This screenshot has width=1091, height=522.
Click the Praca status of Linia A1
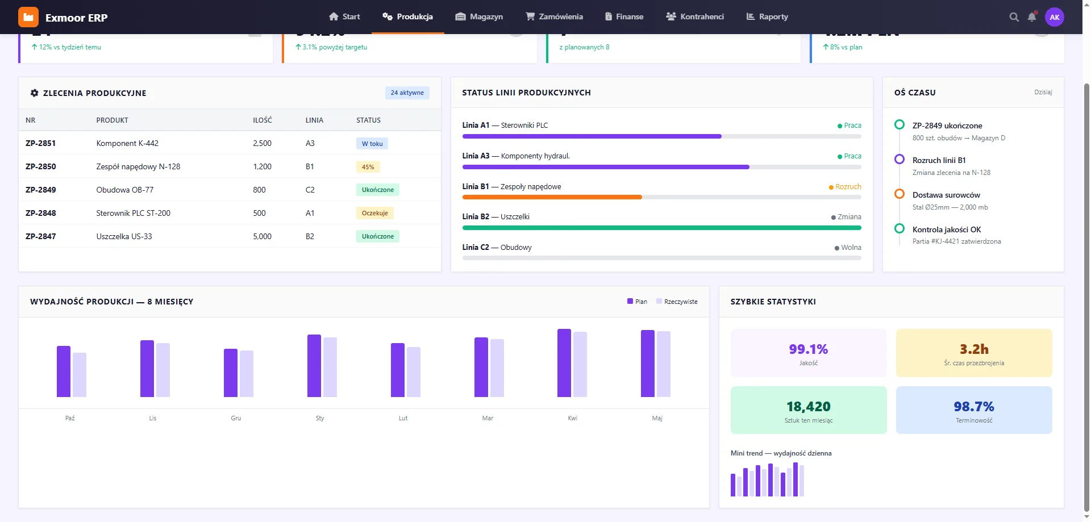pyautogui.click(x=850, y=126)
